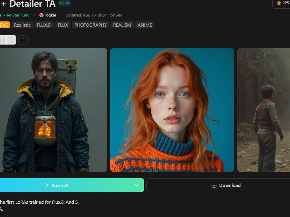Screen dimensions: 290x217
Task: Expand the dropdown chevron beside Run 33K
Action: click(136, 185)
